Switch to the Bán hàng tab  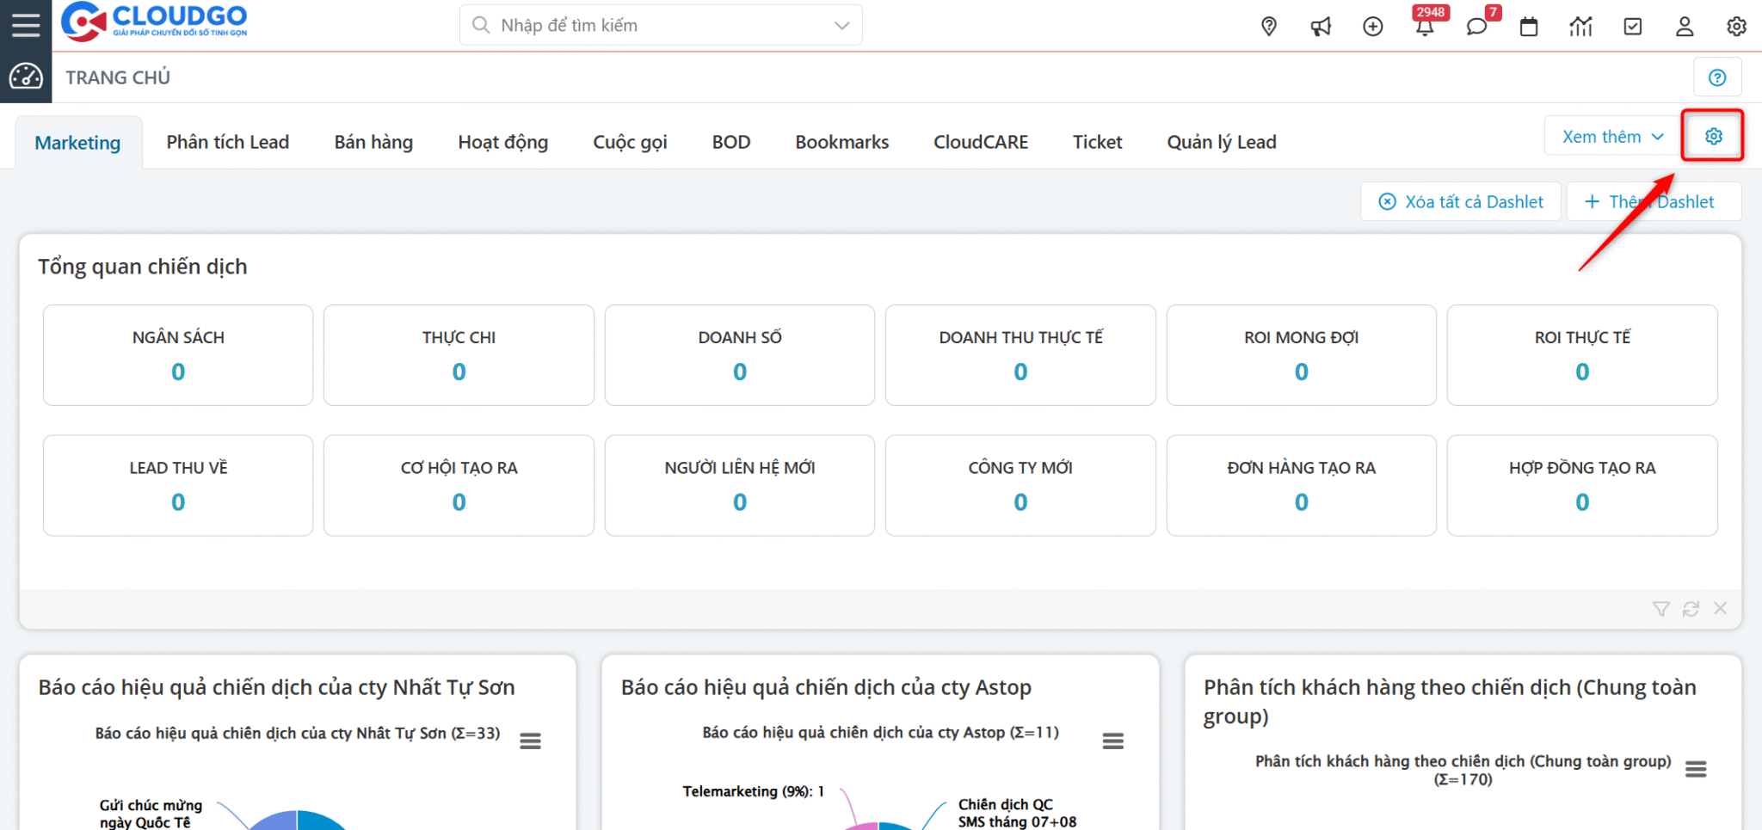pos(373,142)
